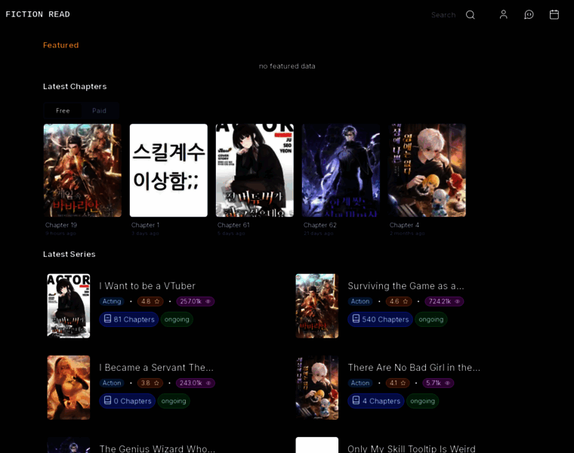This screenshot has height=453, width=574.
Task: Click the 81 Chapters button
Action: 129,319
